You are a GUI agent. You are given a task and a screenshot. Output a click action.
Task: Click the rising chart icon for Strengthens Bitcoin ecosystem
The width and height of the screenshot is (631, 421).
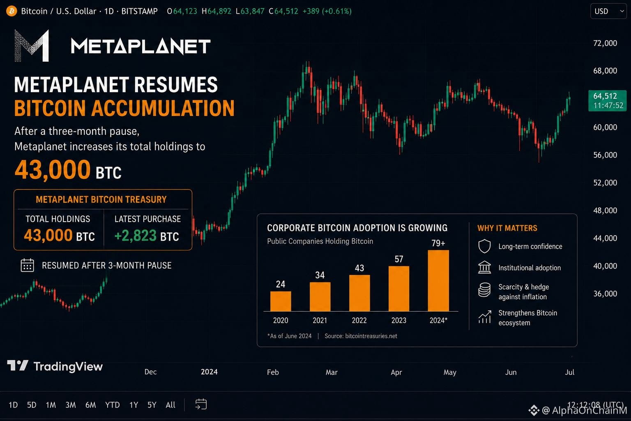pyautogui.click(x=485, y=317)
